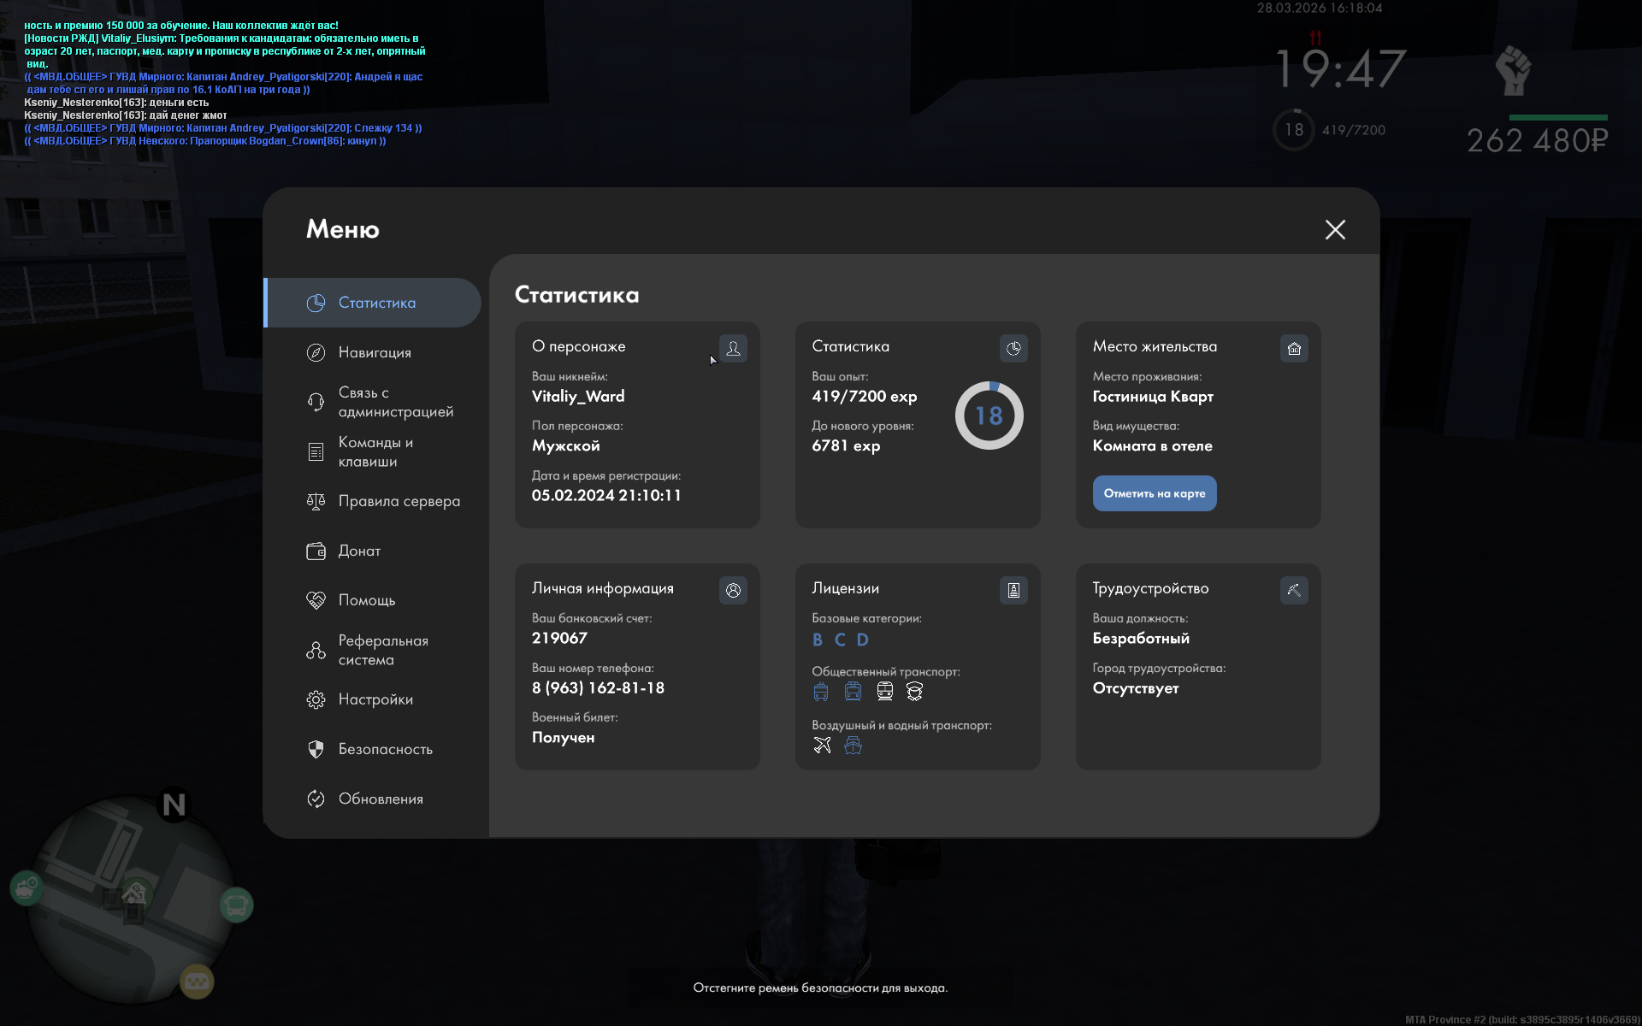Click the pie chart icon in Статистика card
This screenshot has height=1026, width=1642.
coord(1013,348)
